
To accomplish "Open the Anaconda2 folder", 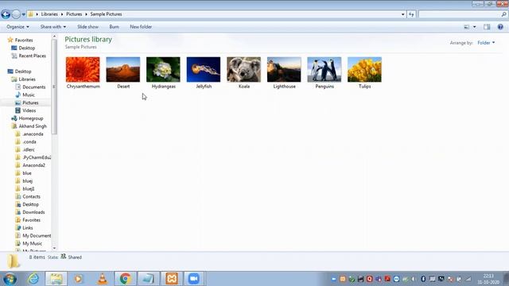I will 33,165.
